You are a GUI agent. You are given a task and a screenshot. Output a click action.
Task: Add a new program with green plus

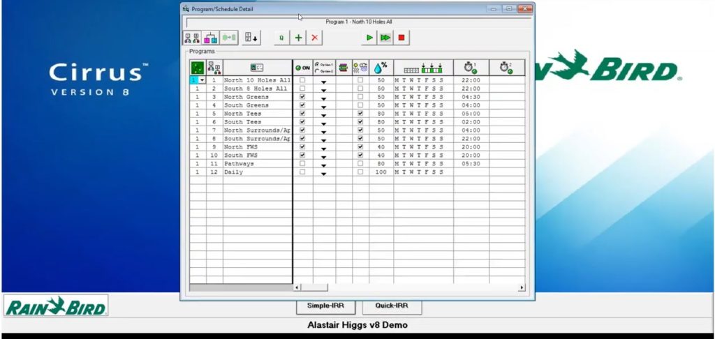[298, 38]
